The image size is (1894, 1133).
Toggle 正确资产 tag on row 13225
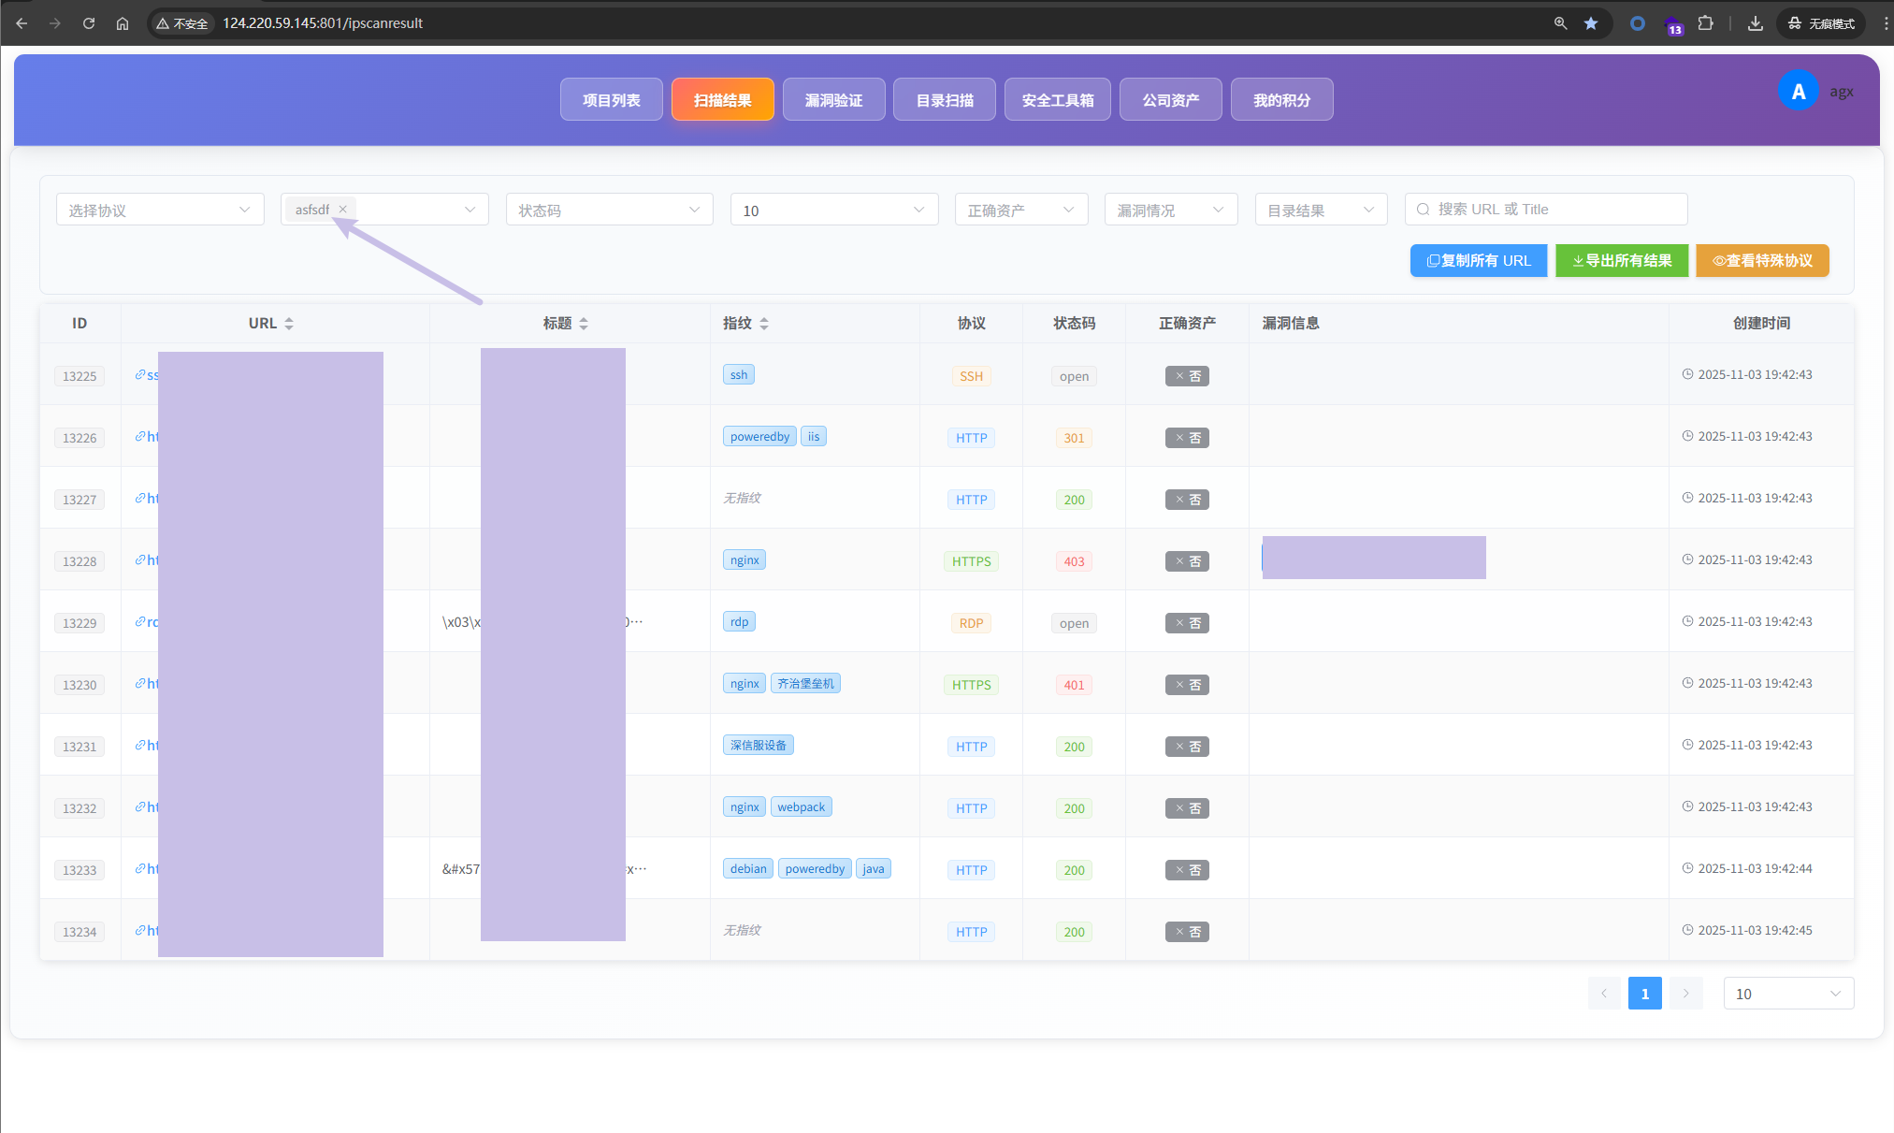pyautogui.click(x=1187, y=376)
